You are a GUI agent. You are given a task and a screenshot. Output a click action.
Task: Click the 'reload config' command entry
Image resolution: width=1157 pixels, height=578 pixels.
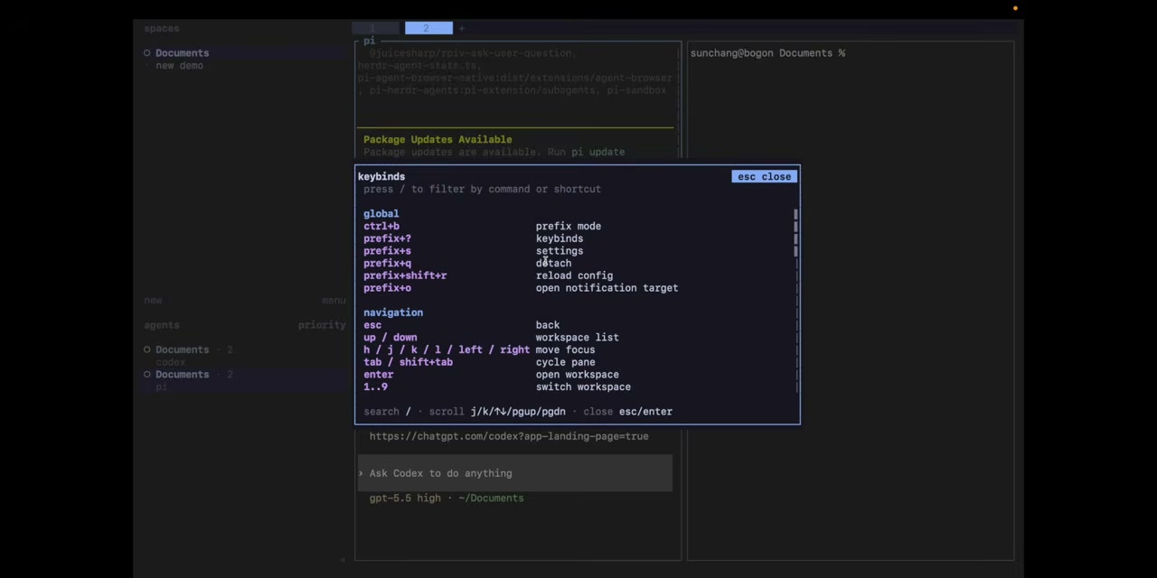[574, 275]
